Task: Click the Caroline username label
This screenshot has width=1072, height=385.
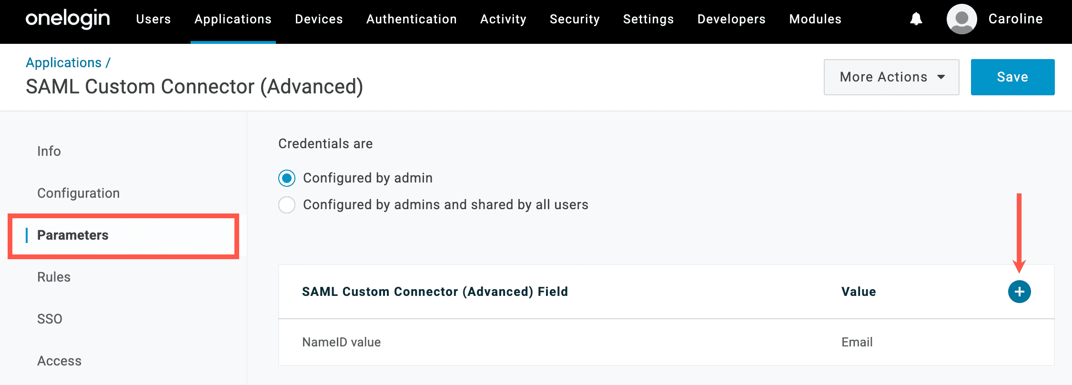Action: 1015,19
